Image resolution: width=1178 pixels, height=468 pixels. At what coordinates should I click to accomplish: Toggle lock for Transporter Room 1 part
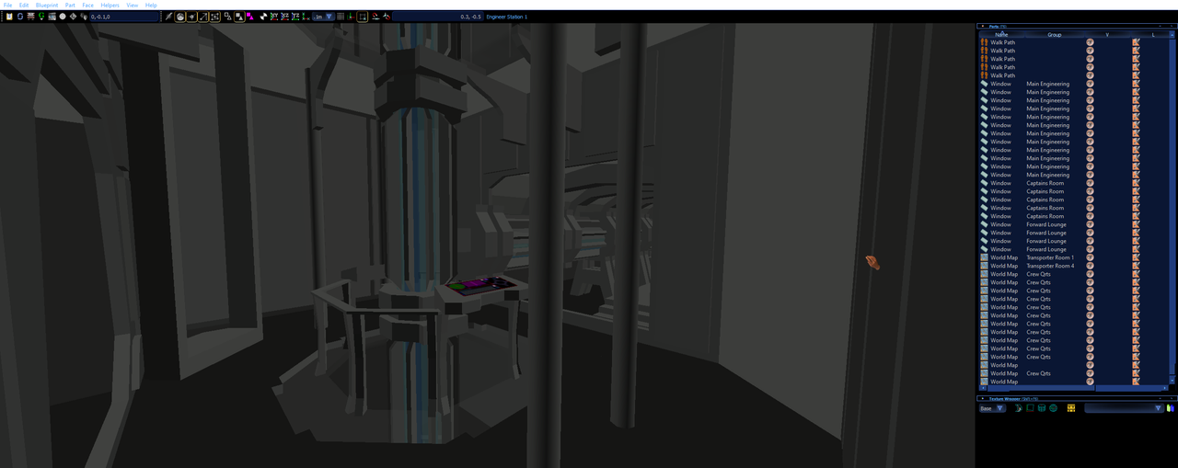click(x=1136, y=257)
